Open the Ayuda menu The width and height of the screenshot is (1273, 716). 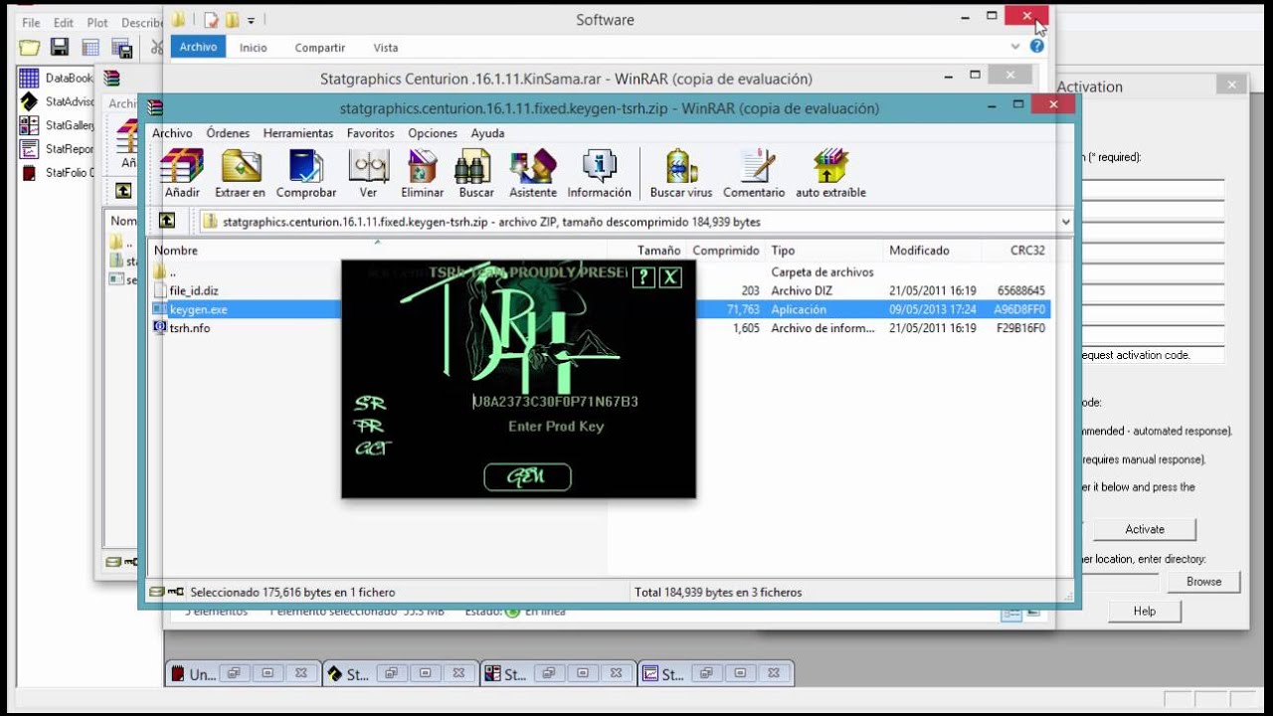pyautogui.click(x=487, y=133)
